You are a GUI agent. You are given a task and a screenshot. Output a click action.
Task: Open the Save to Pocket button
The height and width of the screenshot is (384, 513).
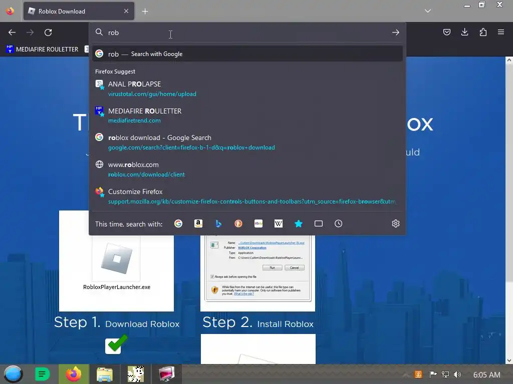446,32
